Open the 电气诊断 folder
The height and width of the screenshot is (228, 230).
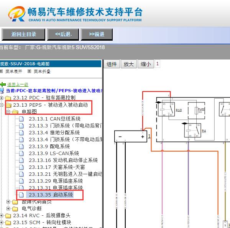tap(31, 208)
